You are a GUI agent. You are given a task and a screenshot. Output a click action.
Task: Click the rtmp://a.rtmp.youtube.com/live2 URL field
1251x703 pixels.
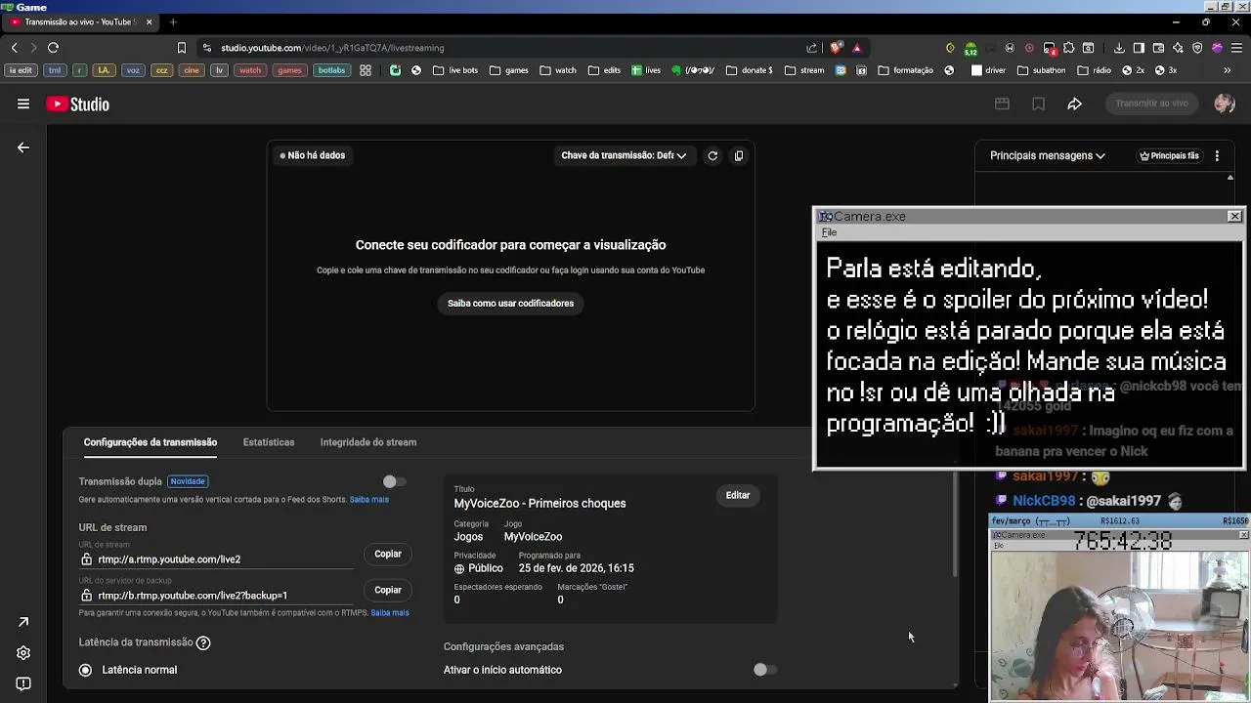coord(217,559)
